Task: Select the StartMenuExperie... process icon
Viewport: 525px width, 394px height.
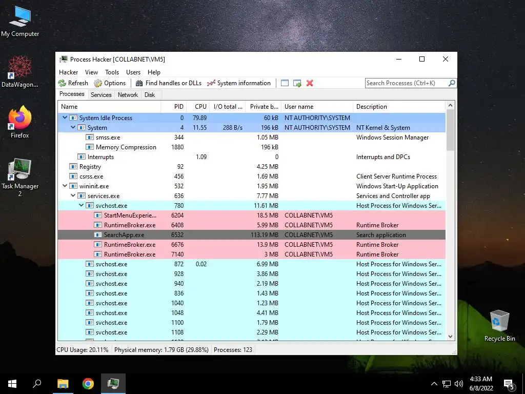Action: coord(98,215)
